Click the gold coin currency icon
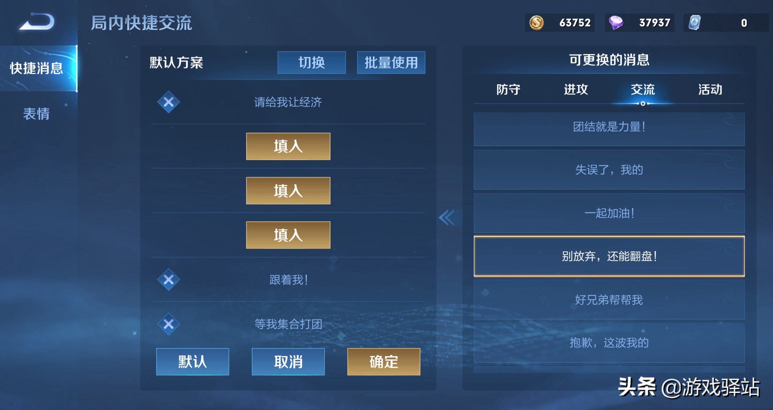Viewport: 773px width, 410px height. (536, 23)
